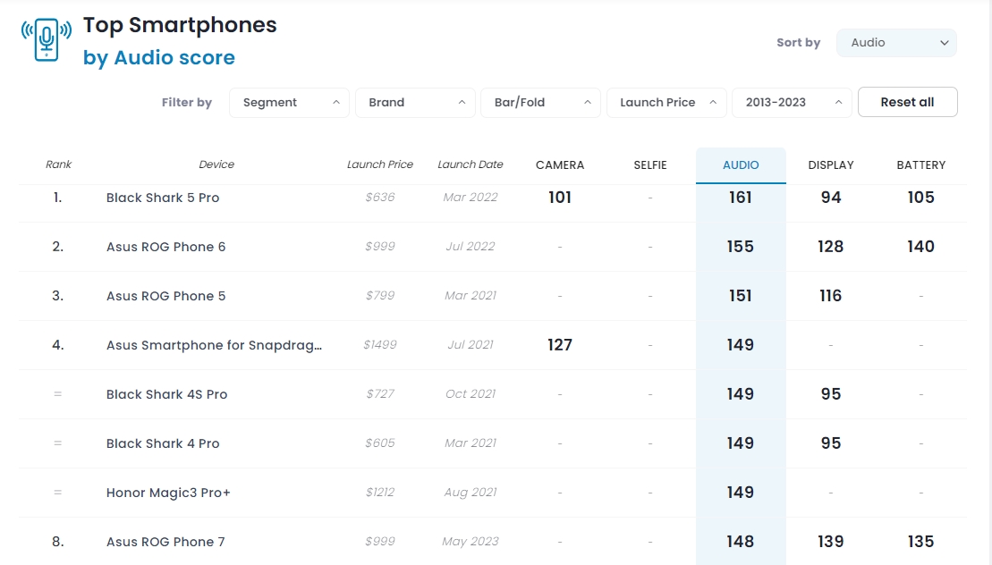Open the Black Shark 5 Pro device link

163,198
